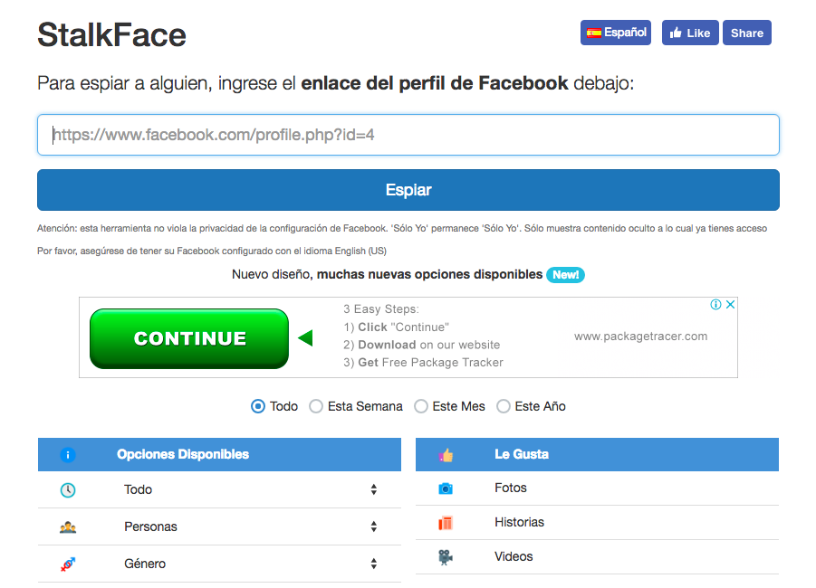This screenshot has height=588, width=816.
Task: Click the camera icon next to Fotos
Action: coord(446,488)
